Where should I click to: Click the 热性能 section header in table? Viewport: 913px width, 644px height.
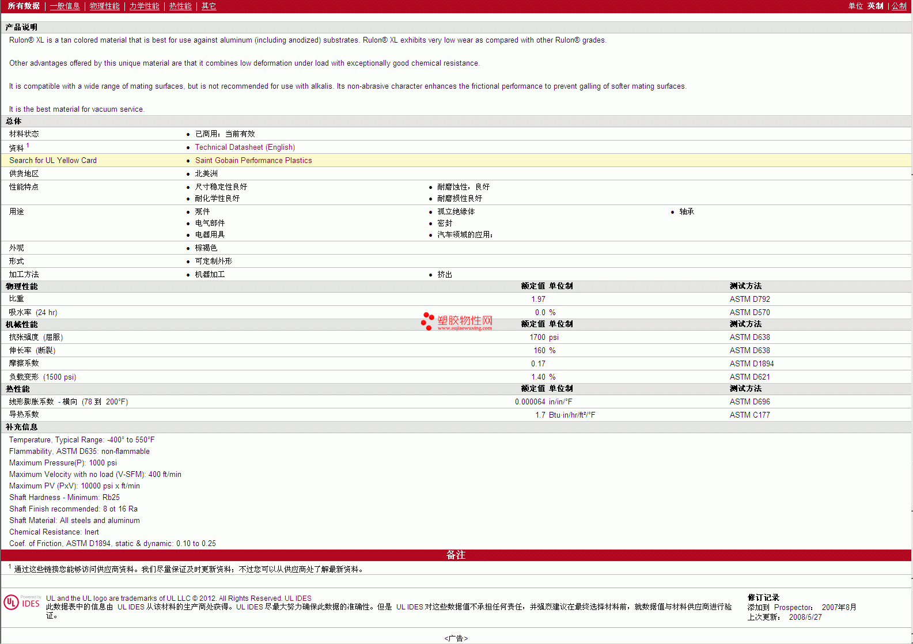pyautogui.click(x=17, y=389)
